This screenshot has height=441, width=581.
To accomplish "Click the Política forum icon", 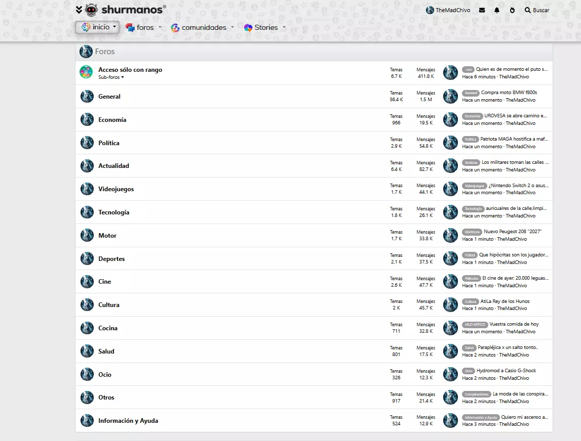I will point(87,143).
